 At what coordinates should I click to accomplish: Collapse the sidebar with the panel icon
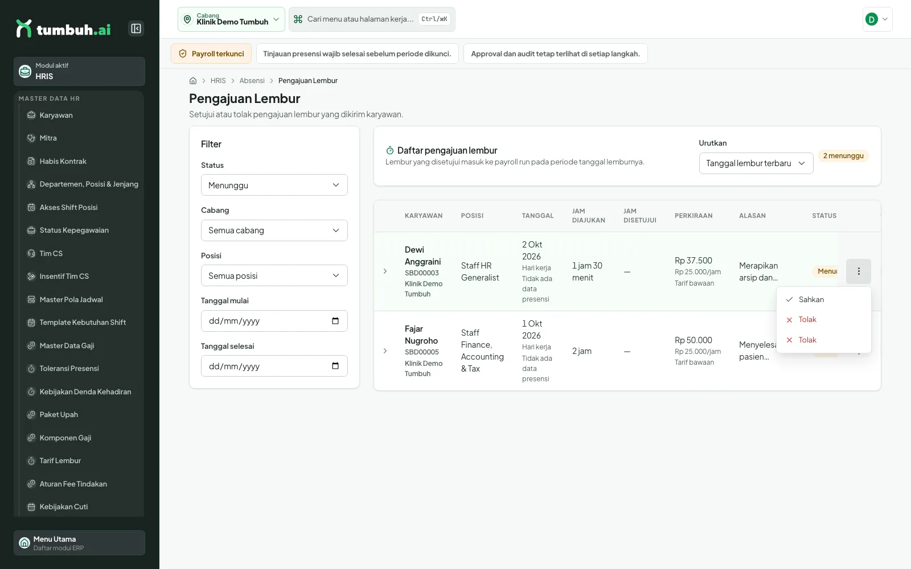pyautogui.click(x=136, y=28)
